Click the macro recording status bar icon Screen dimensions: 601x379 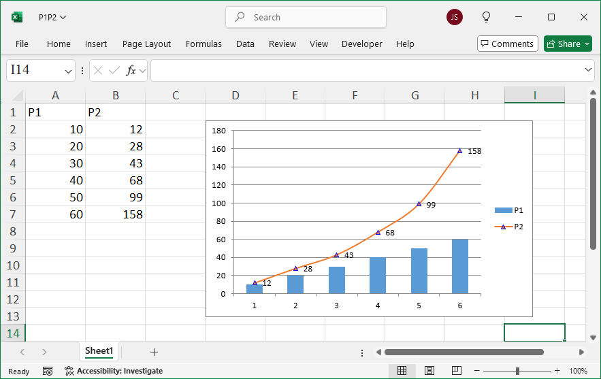[48, 371]
